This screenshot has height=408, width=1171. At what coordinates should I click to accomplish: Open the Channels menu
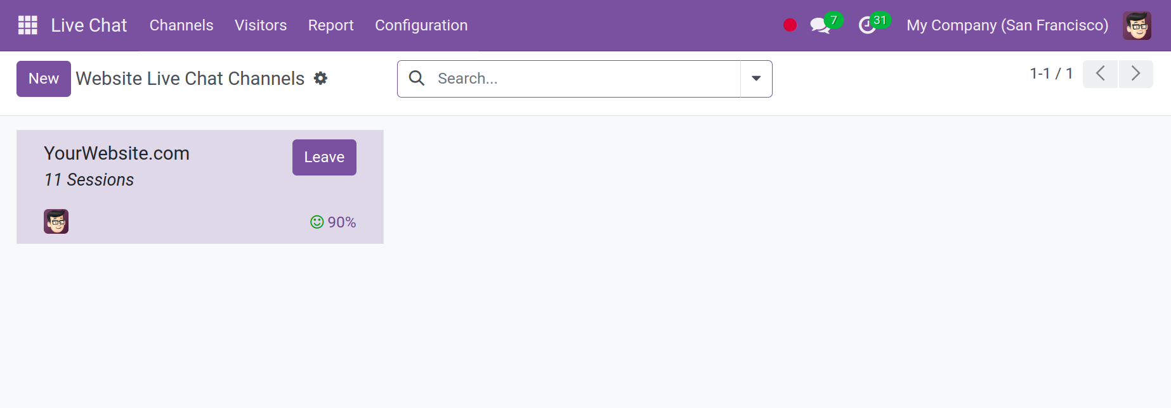click(181, 25)
